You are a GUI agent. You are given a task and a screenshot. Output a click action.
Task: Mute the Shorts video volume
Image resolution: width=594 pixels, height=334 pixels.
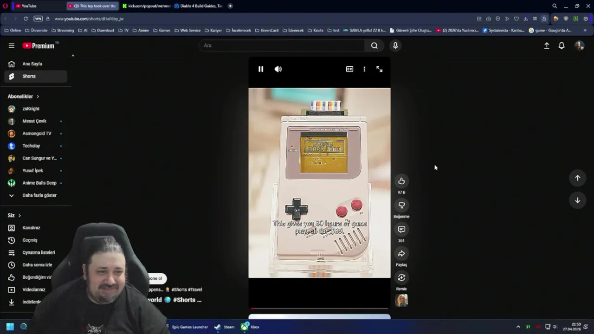pyautogui.click(x=278, y=69)
